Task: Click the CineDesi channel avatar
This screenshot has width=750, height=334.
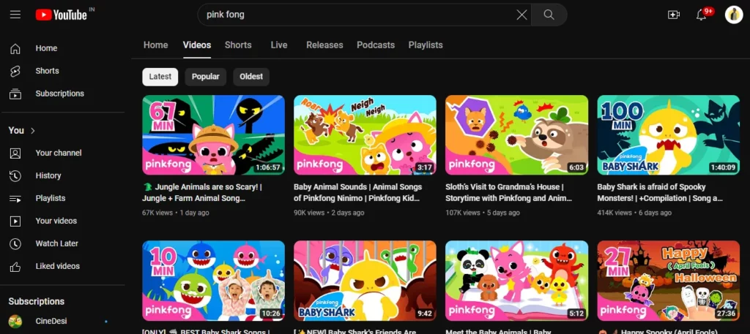Action: [15, 321]
